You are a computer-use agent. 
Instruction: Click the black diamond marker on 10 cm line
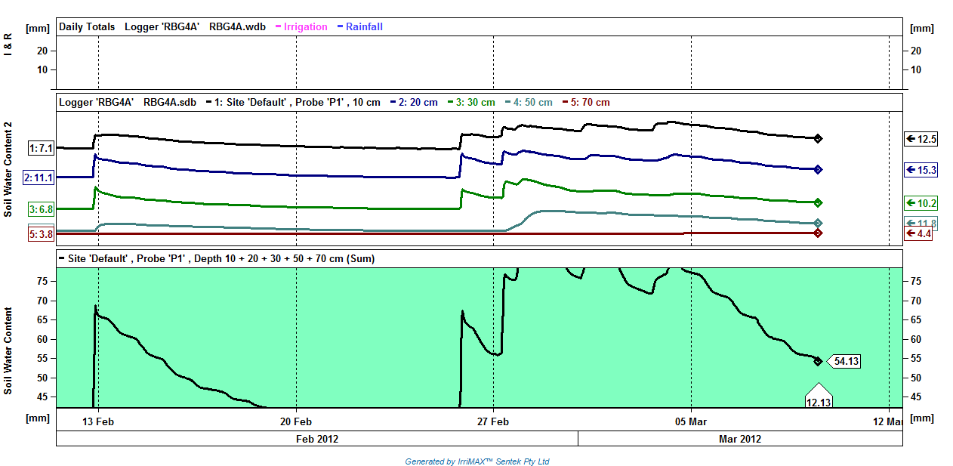[818, 138]
